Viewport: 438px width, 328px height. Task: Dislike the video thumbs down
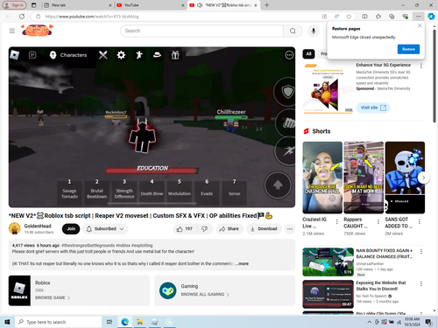tap(205, 229)
